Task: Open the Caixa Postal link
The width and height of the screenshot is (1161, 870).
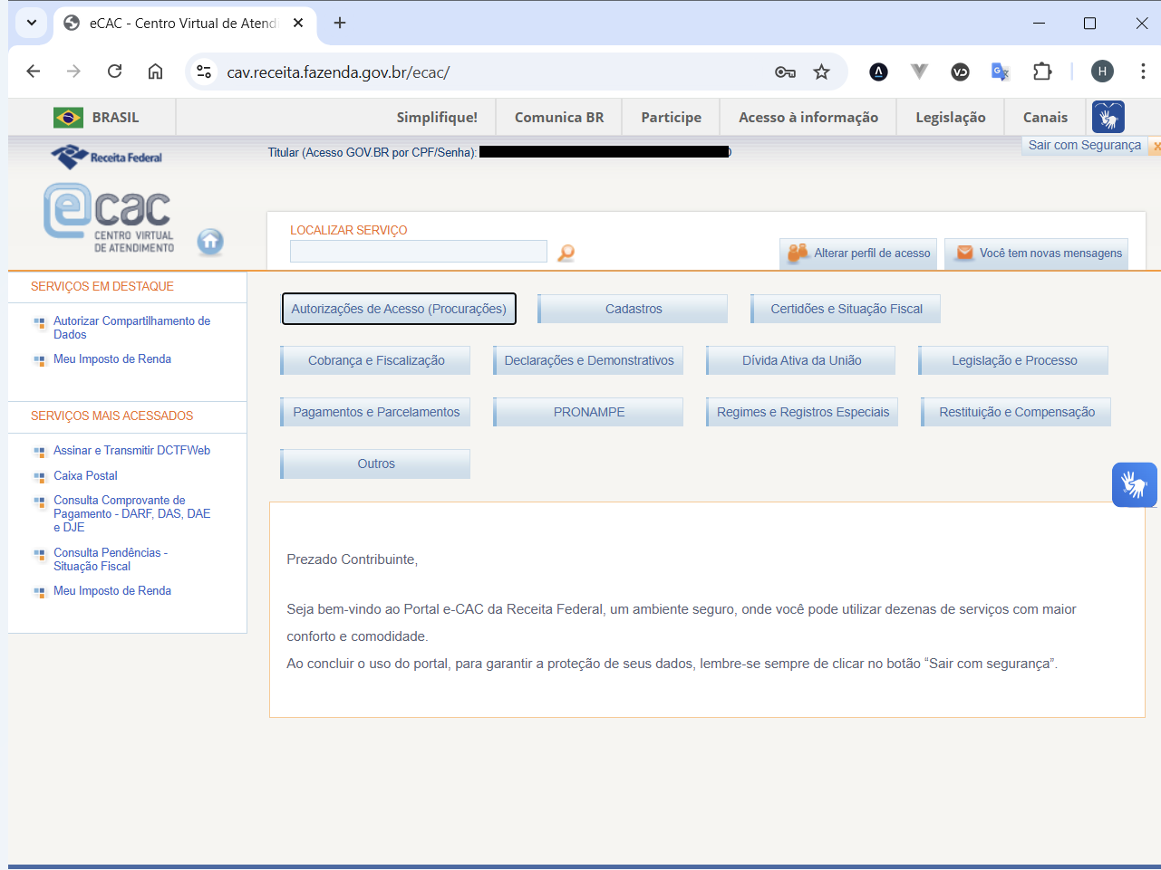Action: coord(85,476)
